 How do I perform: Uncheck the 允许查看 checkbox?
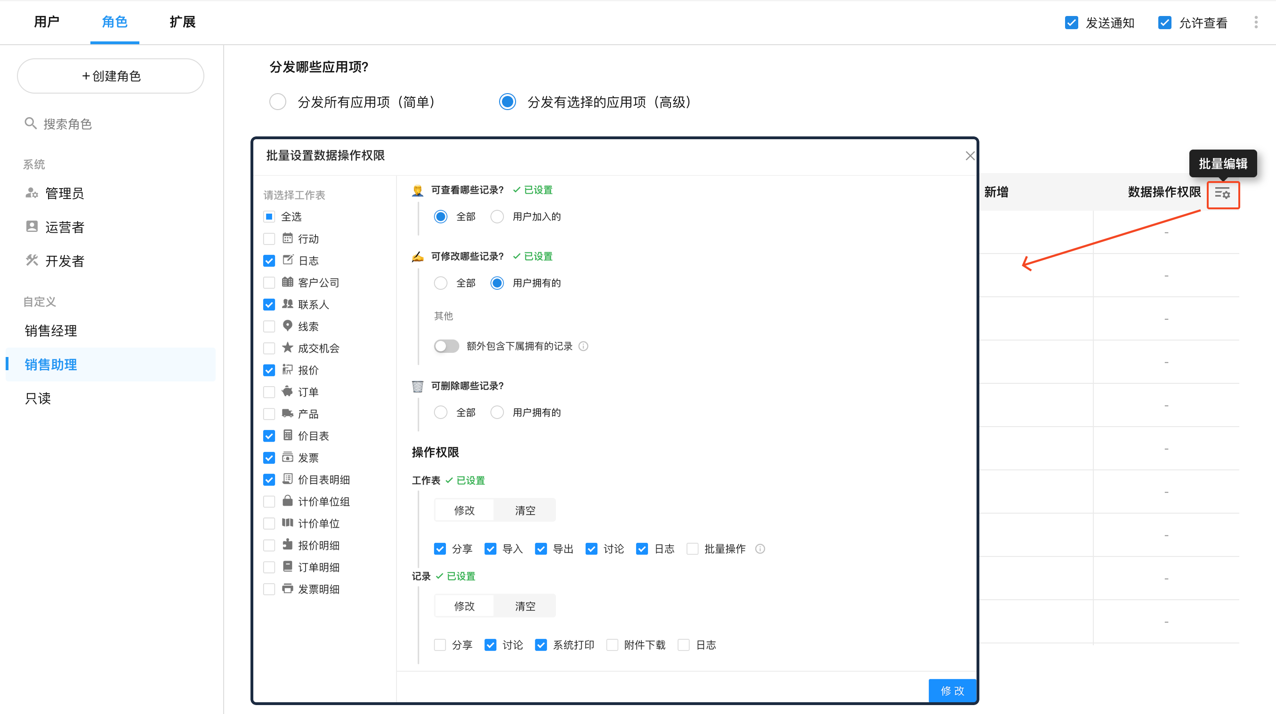(1164, 23)
